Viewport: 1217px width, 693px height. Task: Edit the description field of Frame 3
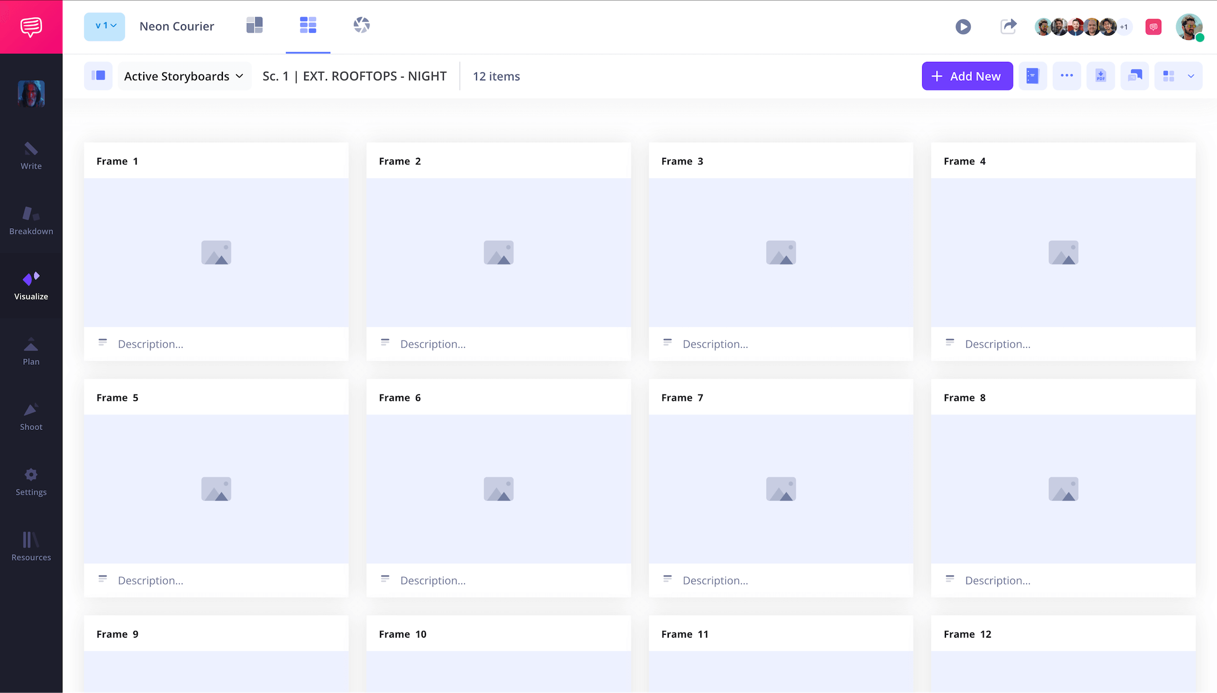click(715, 344)
